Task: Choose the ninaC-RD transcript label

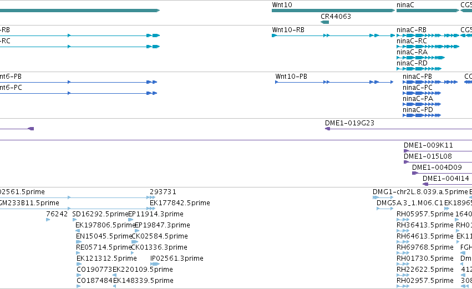Action: click(412, 63)
